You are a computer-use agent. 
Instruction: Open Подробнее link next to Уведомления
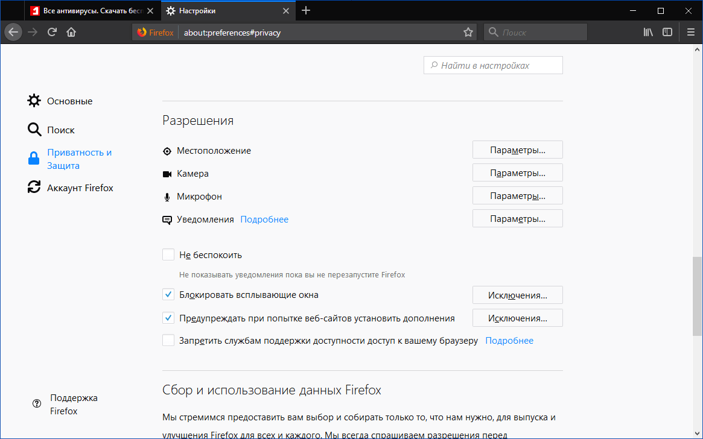[264, 219]
